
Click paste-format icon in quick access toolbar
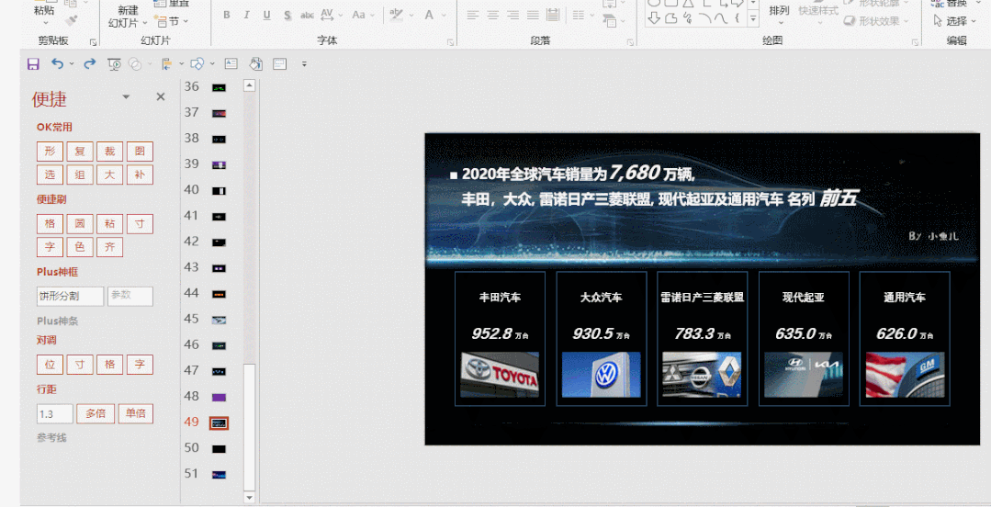tap(255, 64)
